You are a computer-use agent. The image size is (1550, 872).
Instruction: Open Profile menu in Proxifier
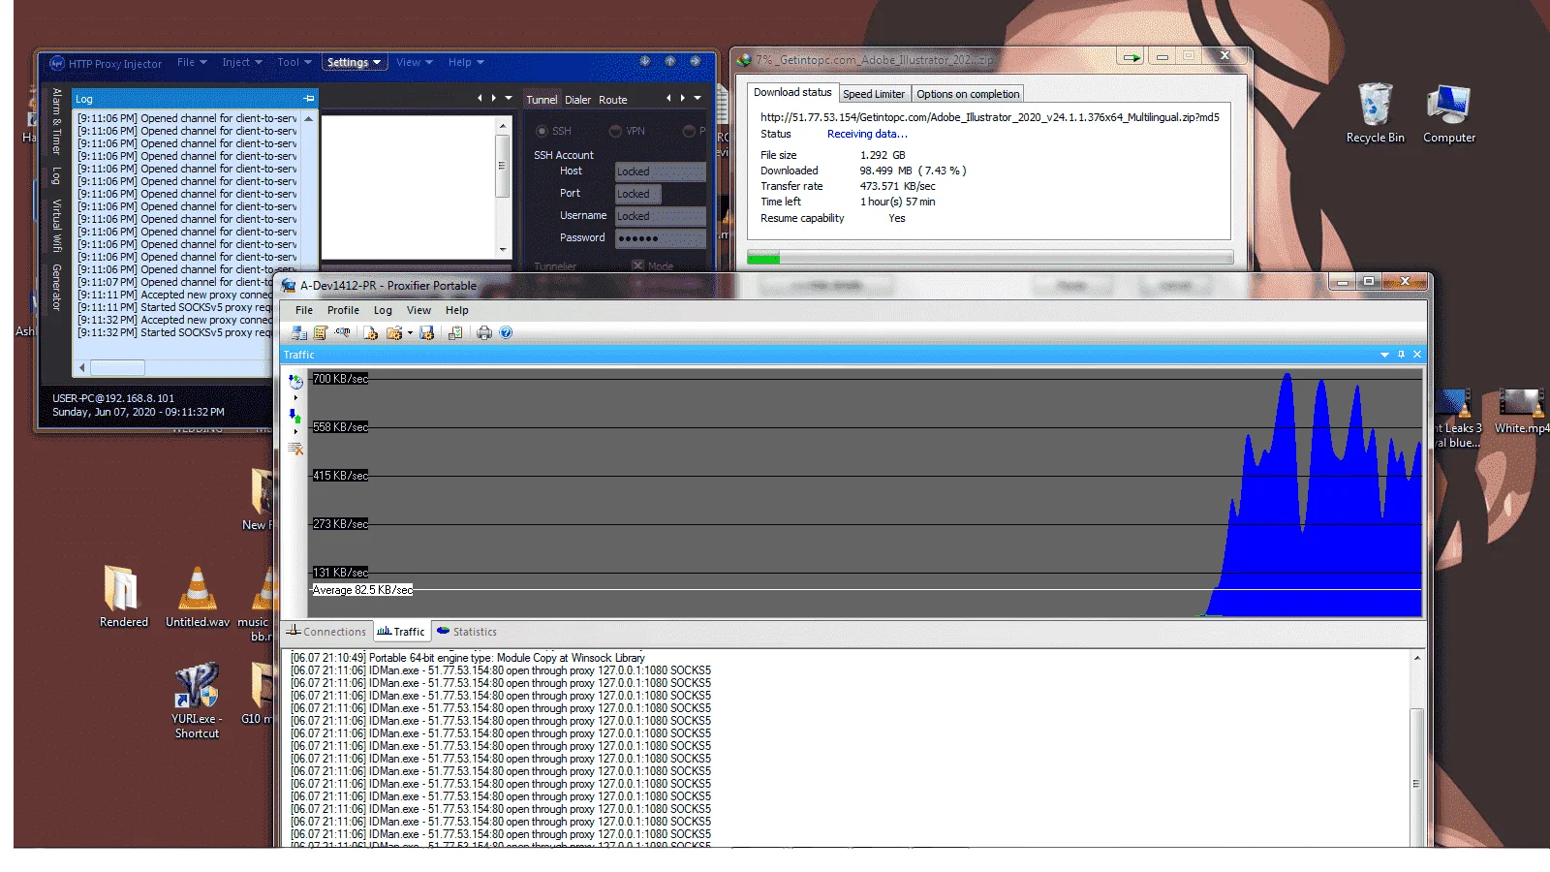343,310
